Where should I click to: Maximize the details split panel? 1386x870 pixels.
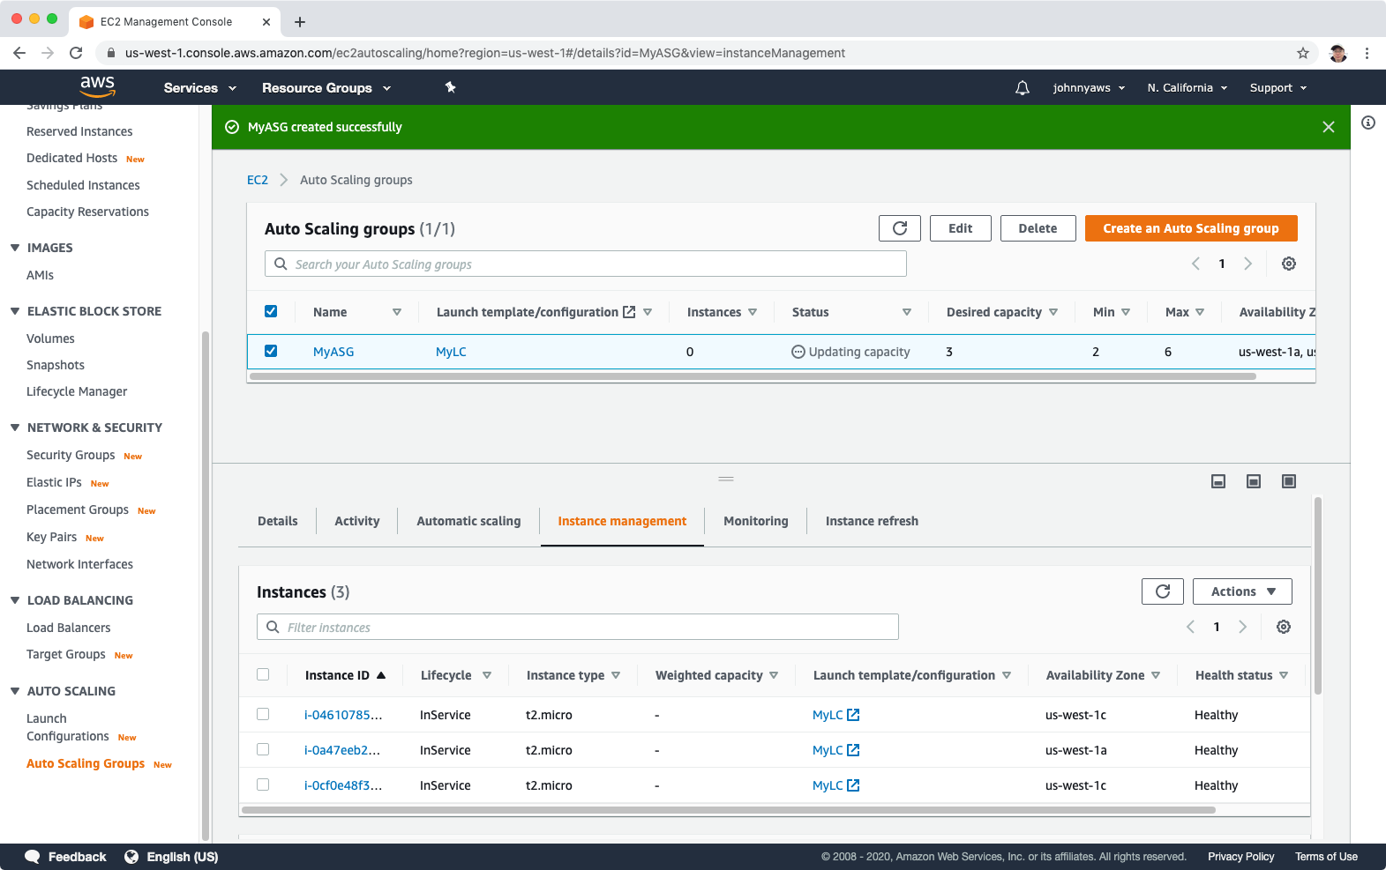[1289, 481]
